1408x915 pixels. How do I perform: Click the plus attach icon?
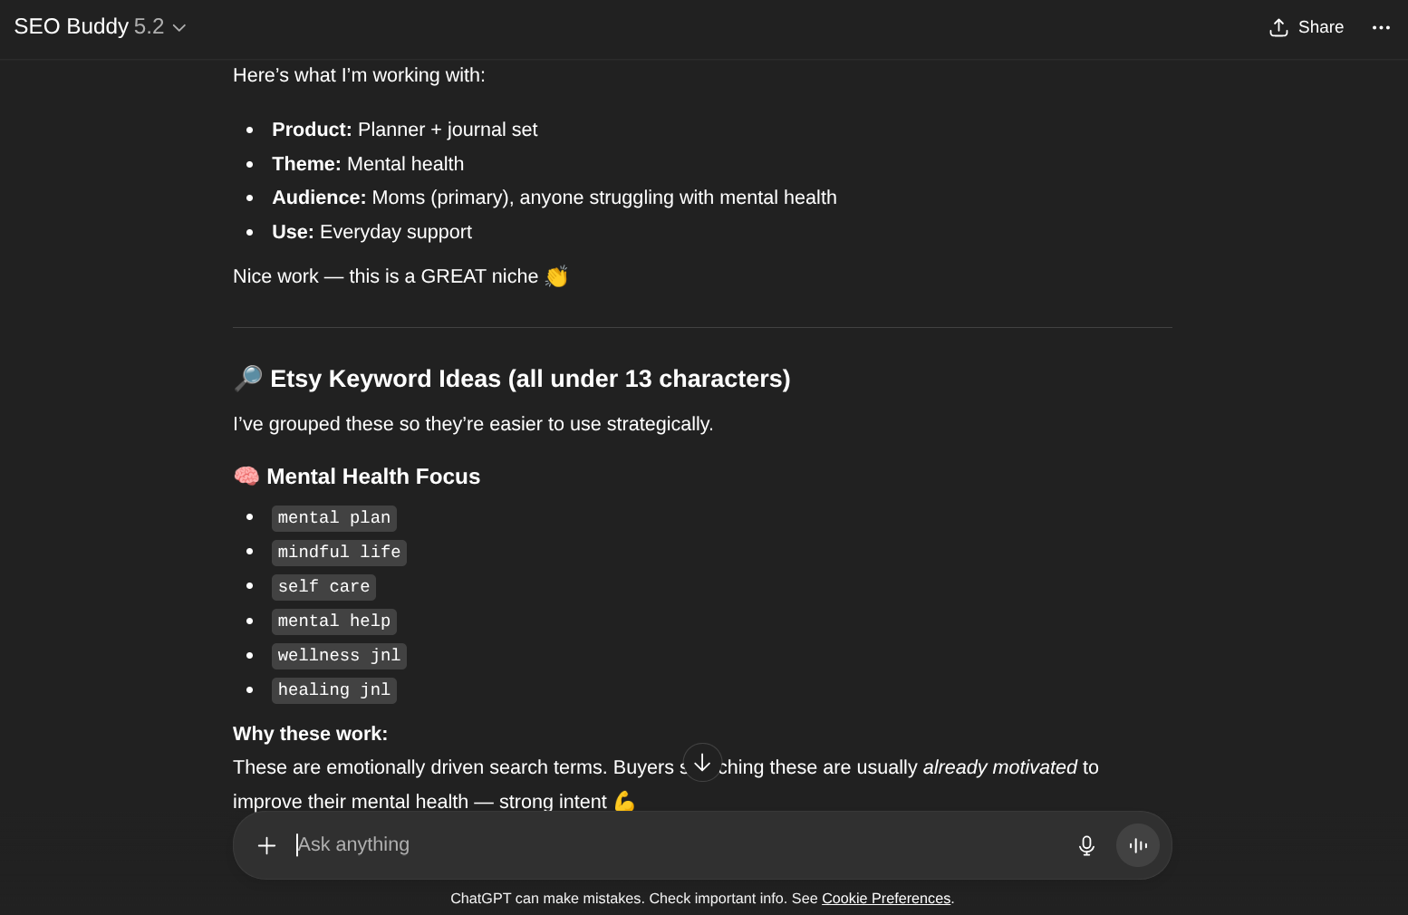266,845
